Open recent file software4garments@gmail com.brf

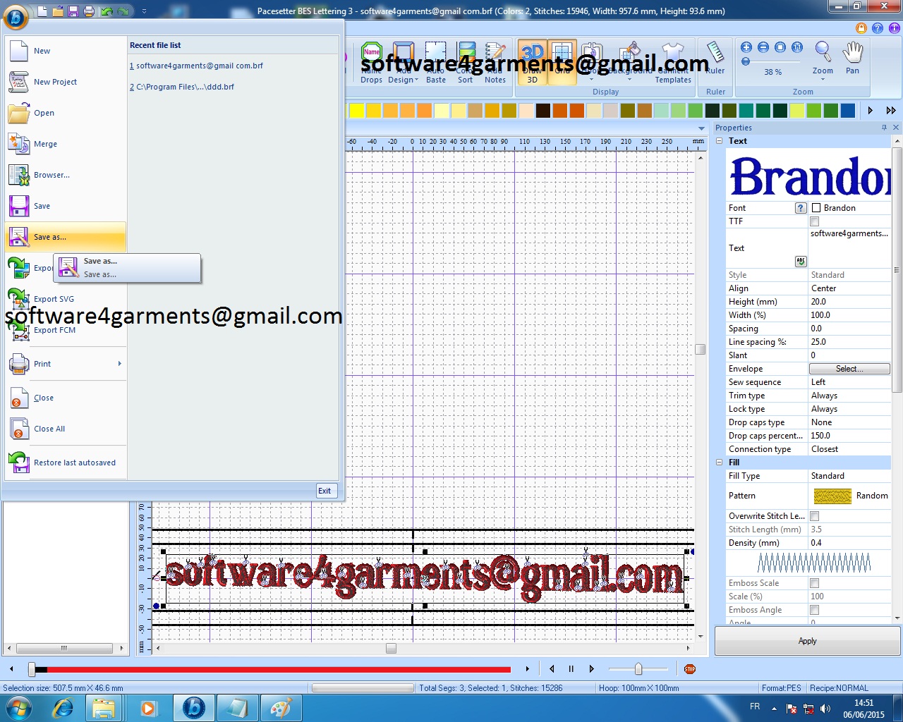pos(196,66)
